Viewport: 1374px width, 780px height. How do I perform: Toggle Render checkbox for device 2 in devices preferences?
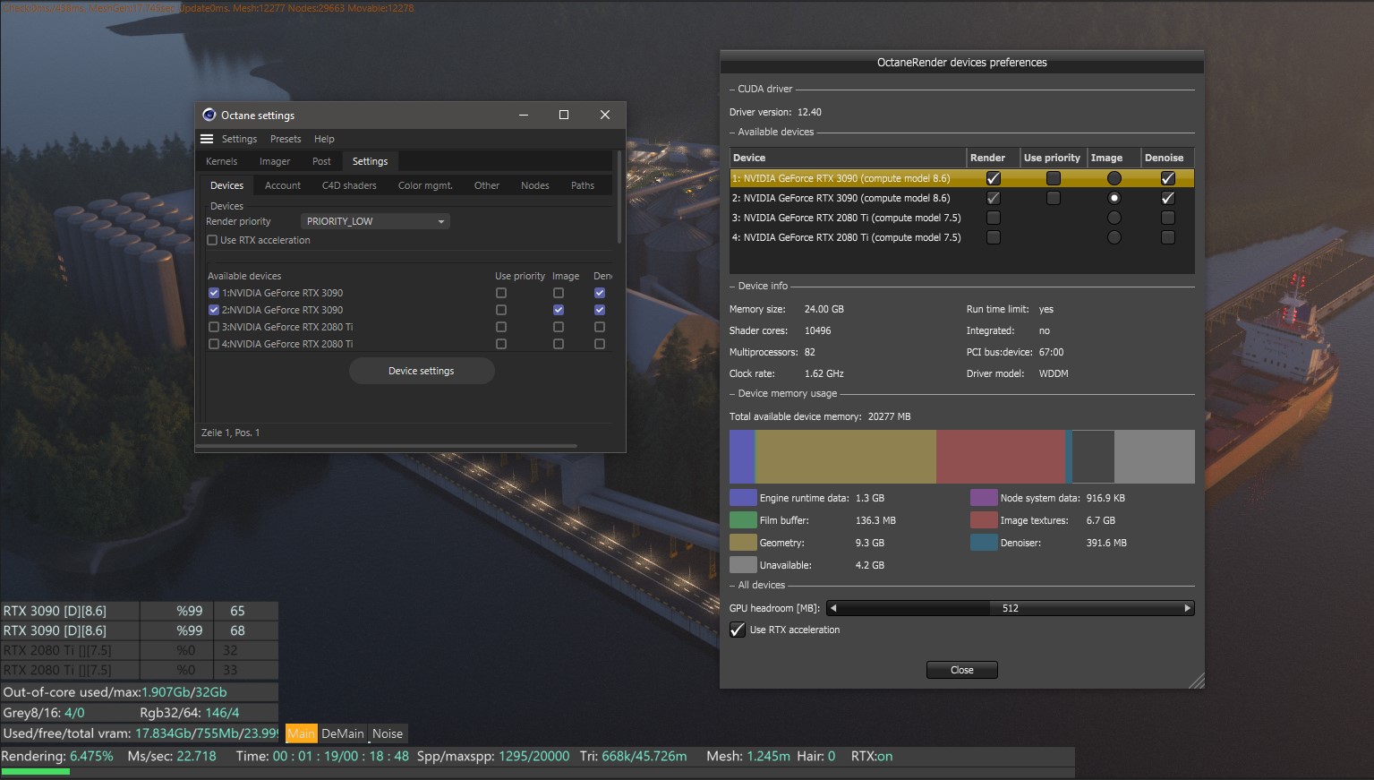994,198
